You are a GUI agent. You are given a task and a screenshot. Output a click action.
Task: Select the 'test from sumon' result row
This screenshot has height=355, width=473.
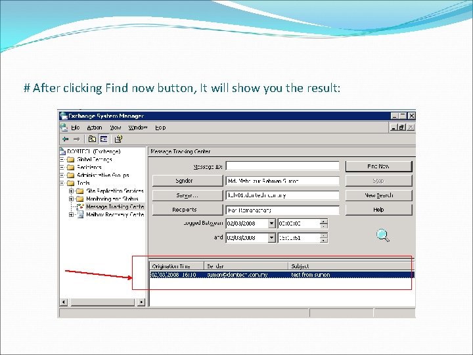click(x=282, y=275)
